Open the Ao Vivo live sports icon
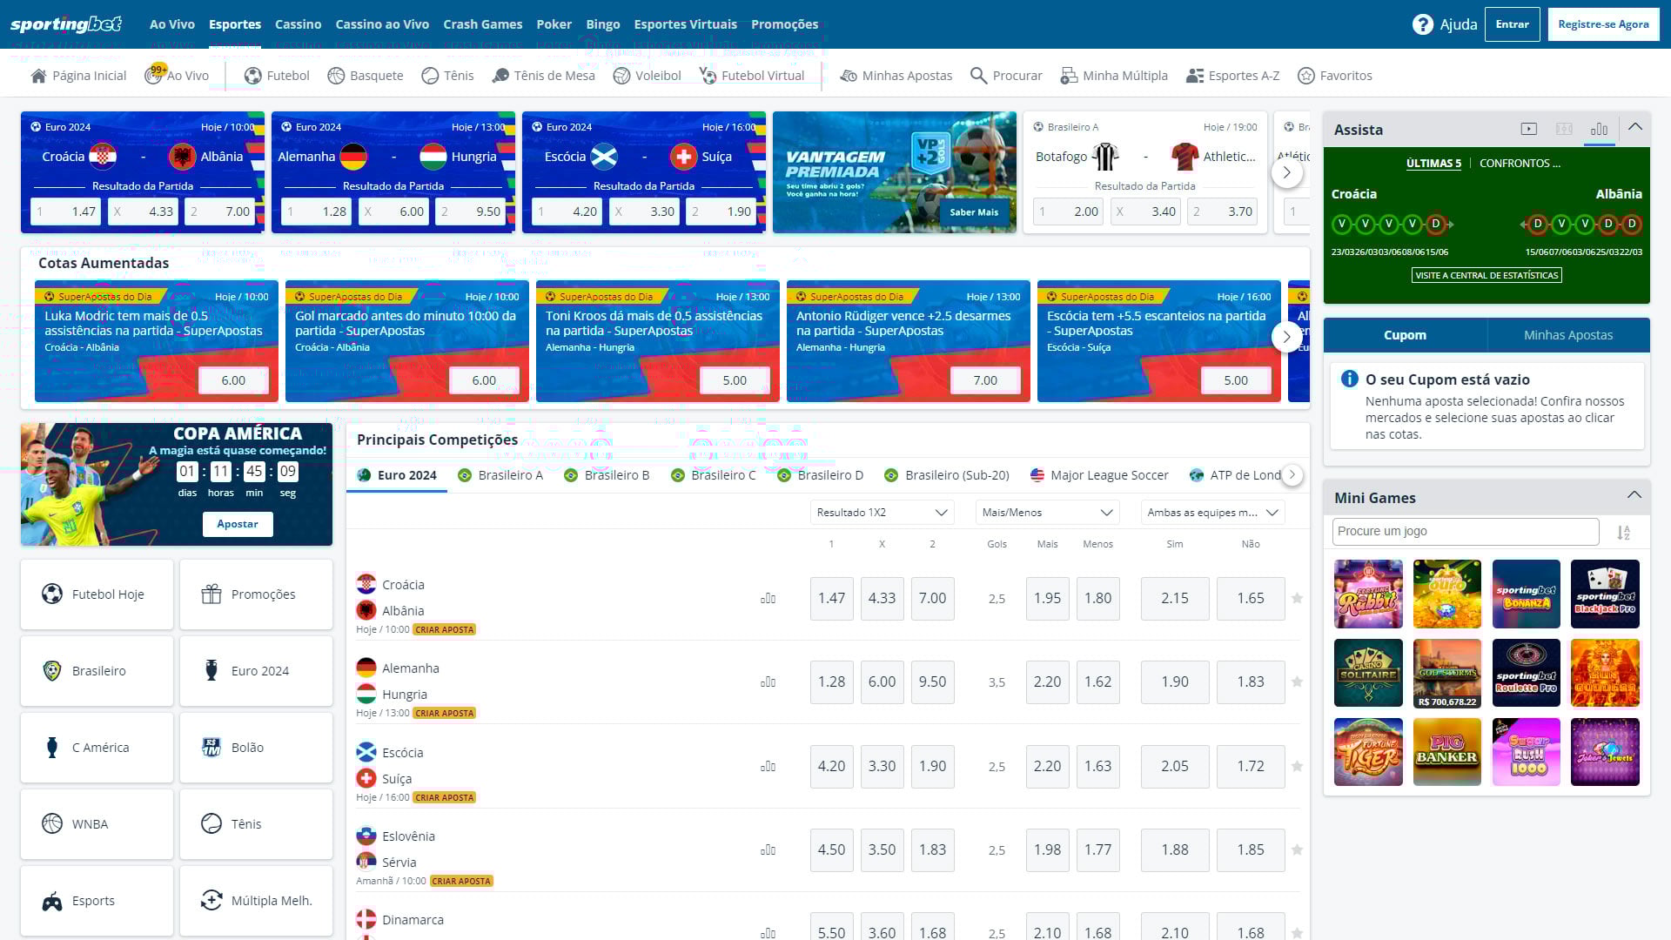1671x940 pixels. pyautogui.click(x=155, y=75)
